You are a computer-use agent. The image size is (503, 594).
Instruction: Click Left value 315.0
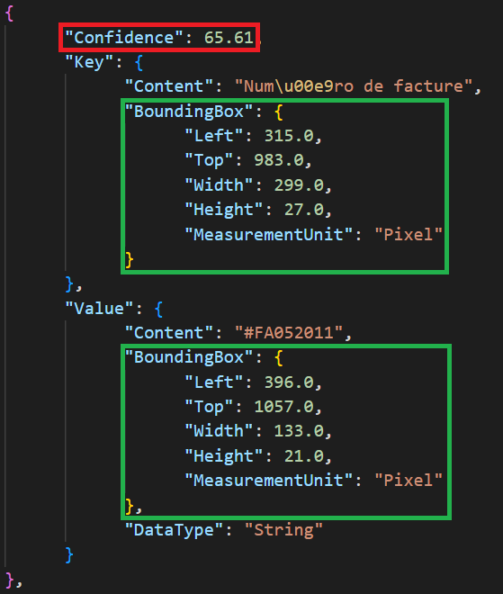289,136
